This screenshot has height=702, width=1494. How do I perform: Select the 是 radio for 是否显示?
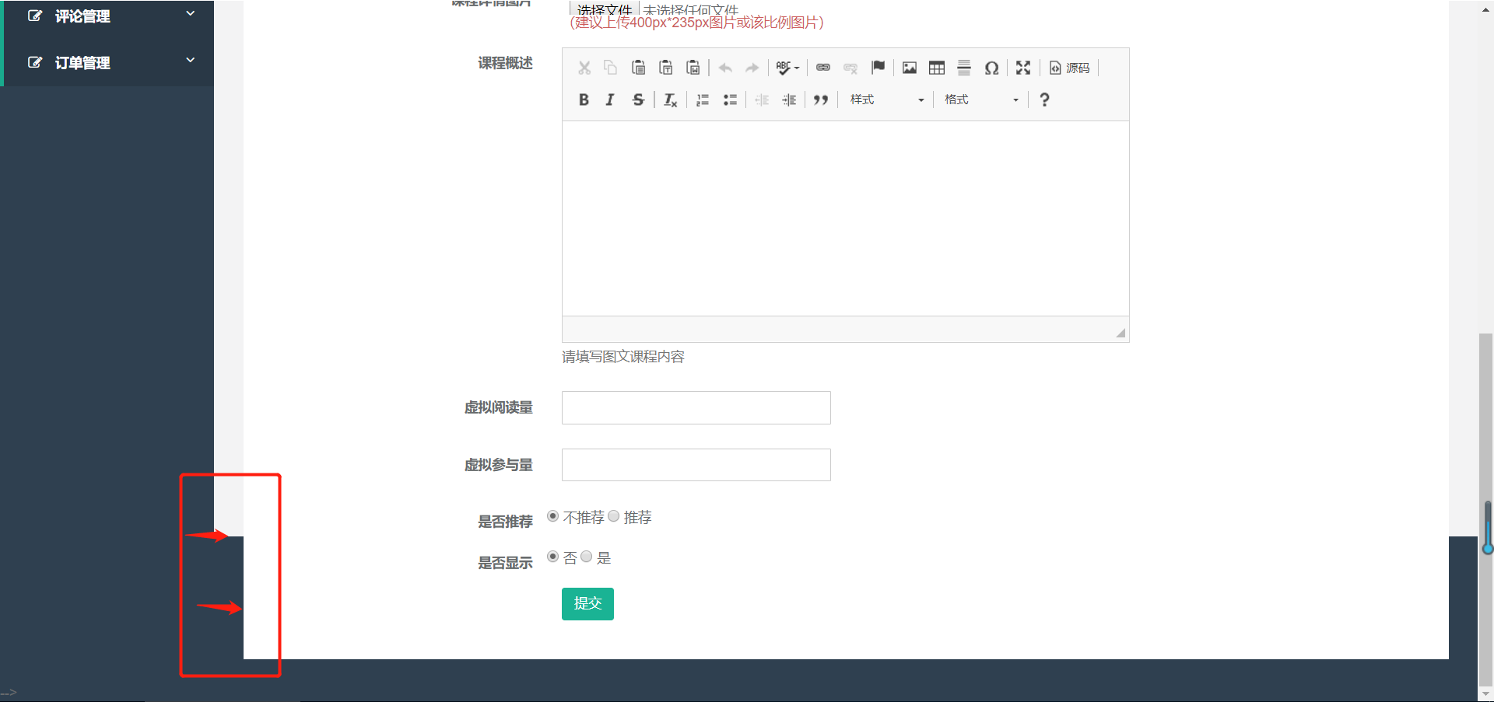[587, 557]
